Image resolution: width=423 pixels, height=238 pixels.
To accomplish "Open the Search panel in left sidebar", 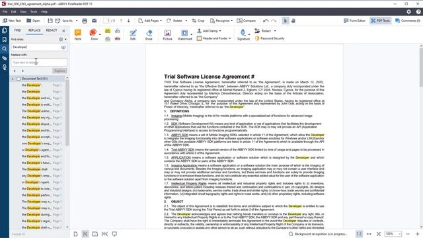I will pyautogui.click(x=5, y=49).
